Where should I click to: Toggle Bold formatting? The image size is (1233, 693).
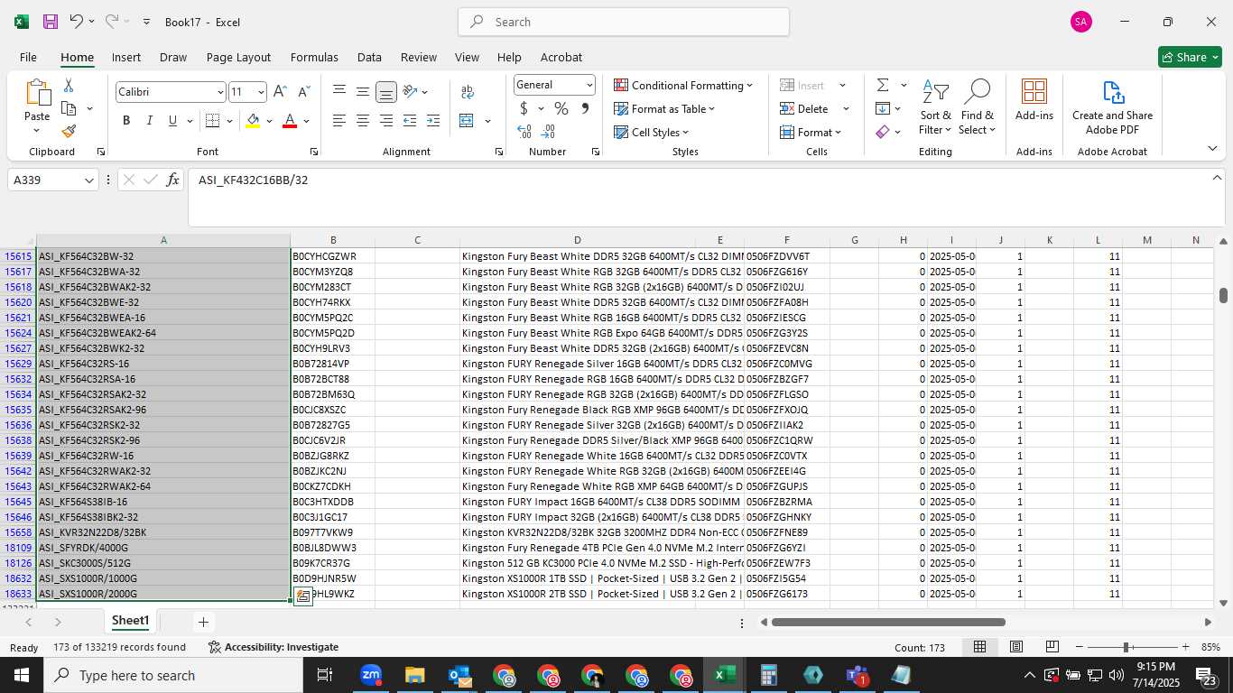click(x=126, y=121)
